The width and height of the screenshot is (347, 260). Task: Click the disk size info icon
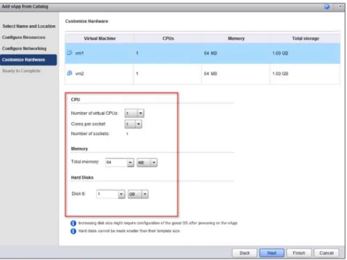click(x=73, y=223)
